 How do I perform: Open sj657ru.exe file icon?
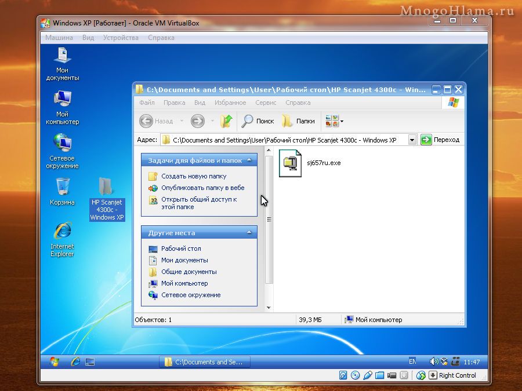291,163
